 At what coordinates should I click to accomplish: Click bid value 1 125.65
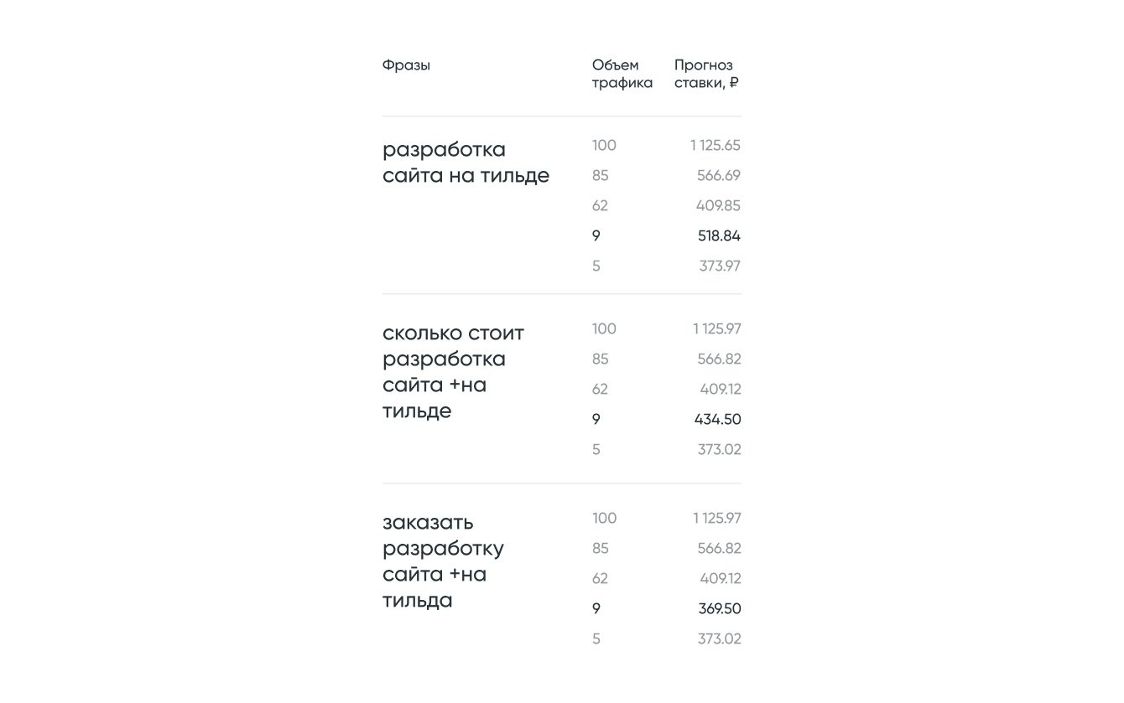pos(716,146)
